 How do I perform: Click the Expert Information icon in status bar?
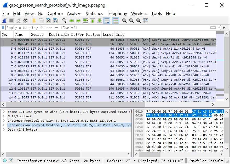click(4, 160)
